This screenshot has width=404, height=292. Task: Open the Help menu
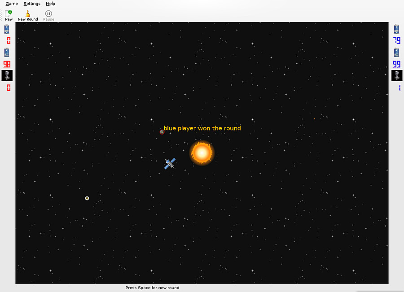pyautogui.click(x=50, y=4)
